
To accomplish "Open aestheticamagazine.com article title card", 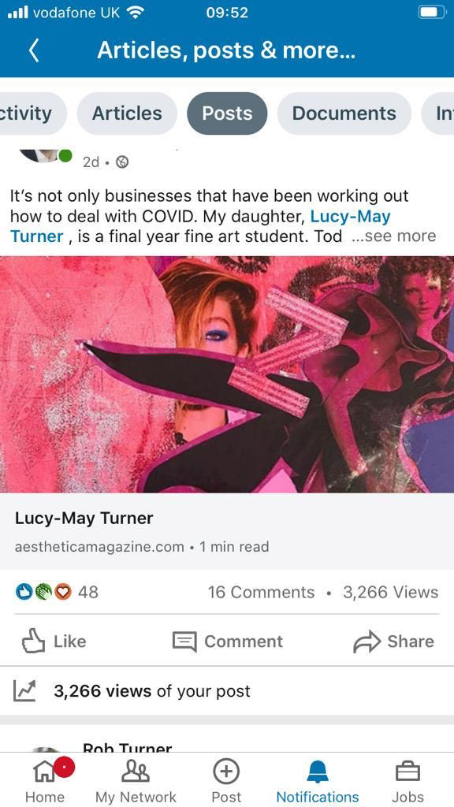I will (227, 531).
